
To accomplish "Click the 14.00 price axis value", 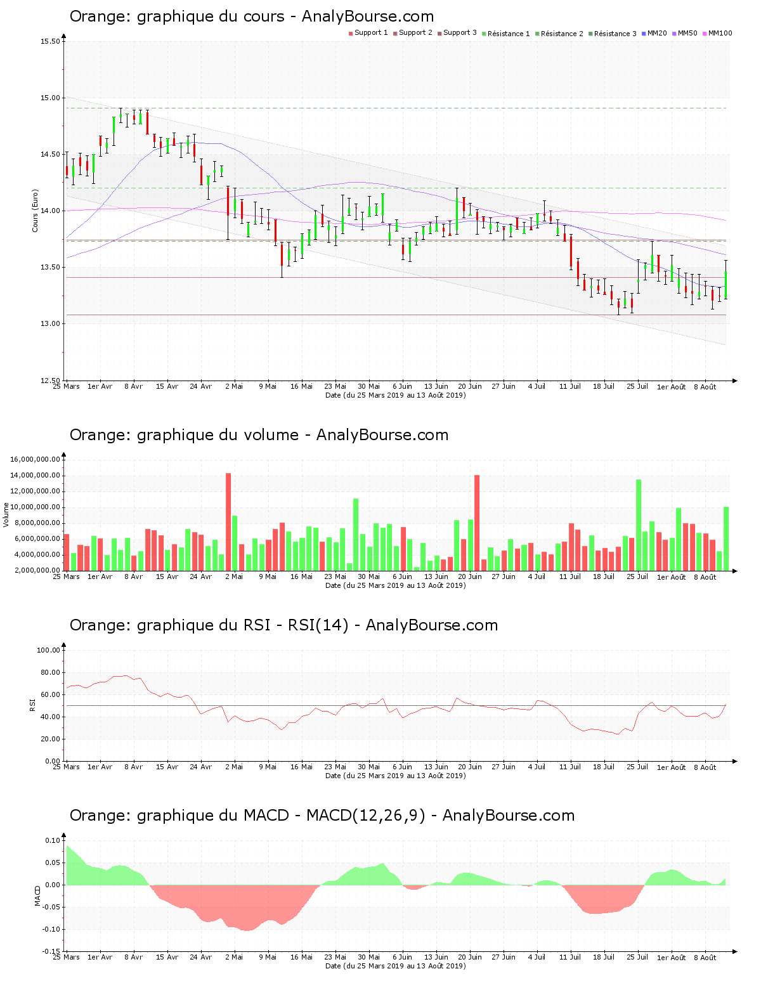I will (x=50, y=211).
